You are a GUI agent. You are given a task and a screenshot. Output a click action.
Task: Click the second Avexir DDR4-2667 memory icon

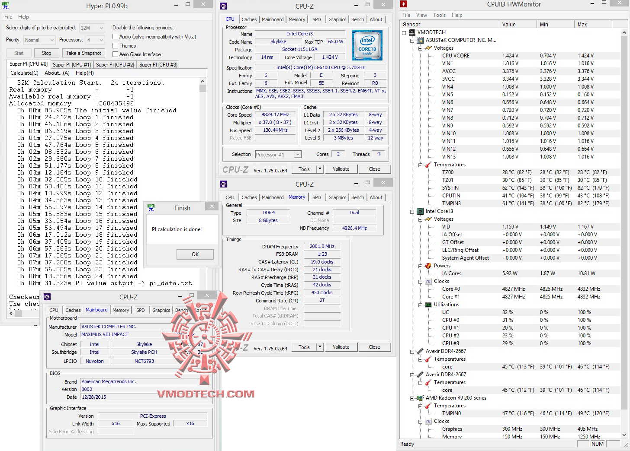pos(420,375)
